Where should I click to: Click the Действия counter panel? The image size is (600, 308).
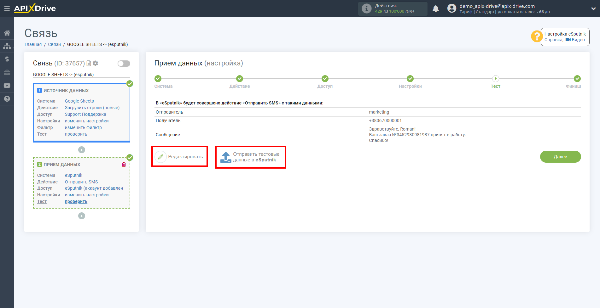(393, 8)
